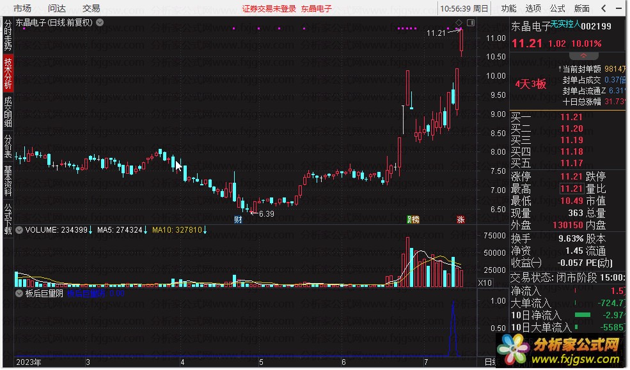This screenshot has height=370, width=630.
Task: Click the 外盘 value 130150
Action: tap(568, 225)
